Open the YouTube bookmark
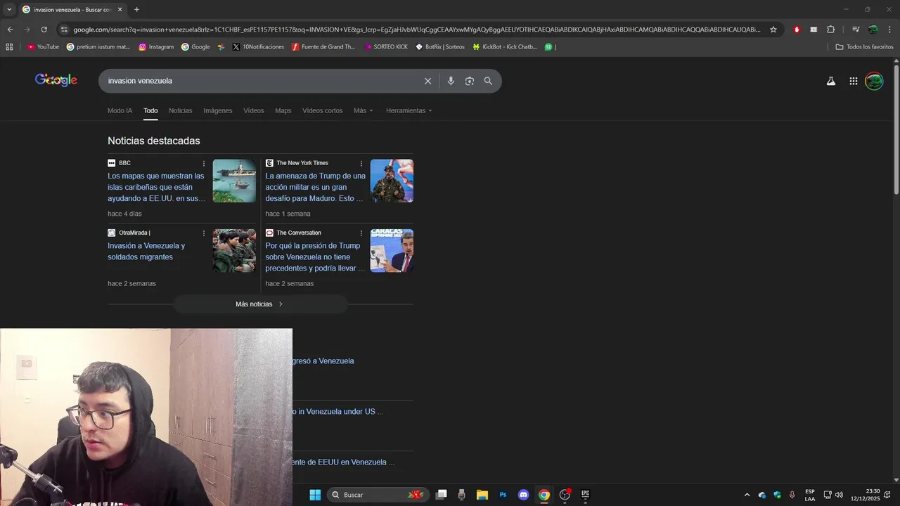This screenshot has width=900, height=506. [43, 47]
